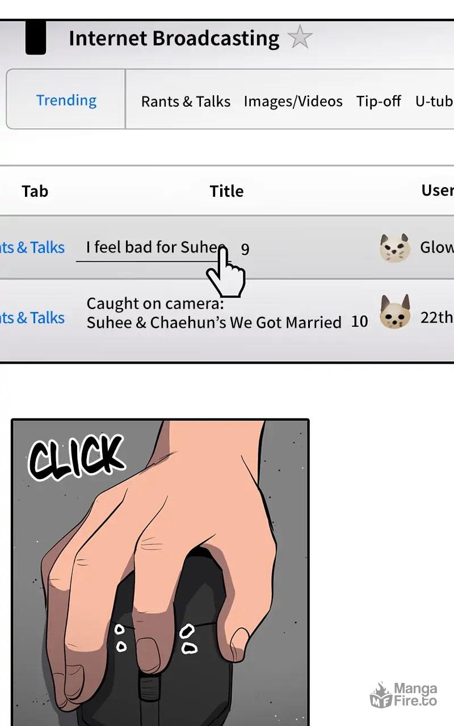Sort by the Title column header
Screen dimensions: 454x726
tap(226, 191)
